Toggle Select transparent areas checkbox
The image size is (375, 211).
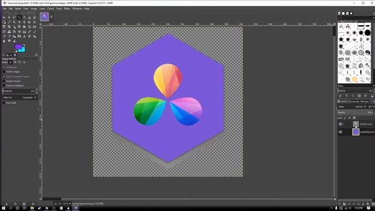[4, 77]
